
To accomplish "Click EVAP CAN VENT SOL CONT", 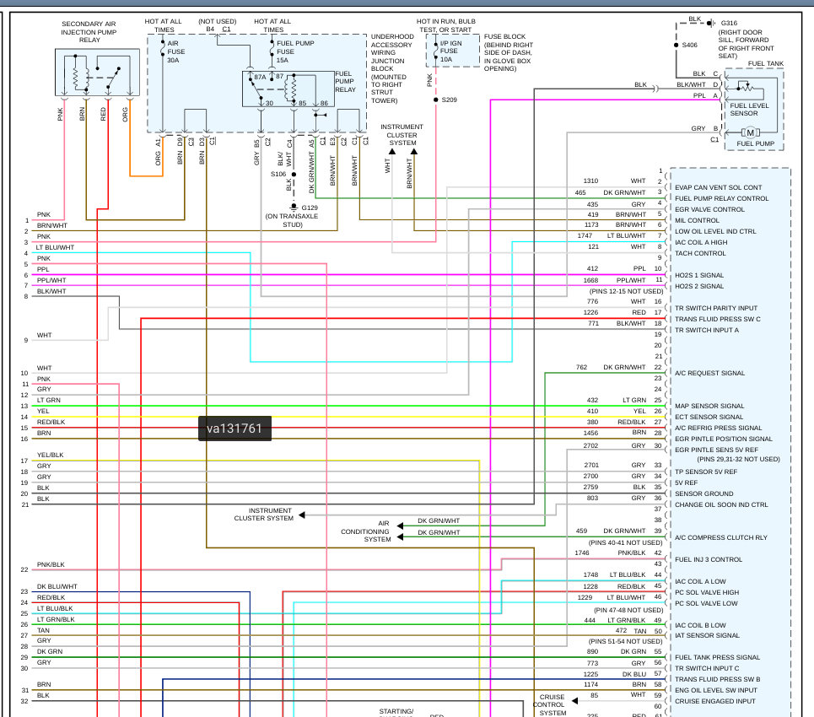I will 718,187.
